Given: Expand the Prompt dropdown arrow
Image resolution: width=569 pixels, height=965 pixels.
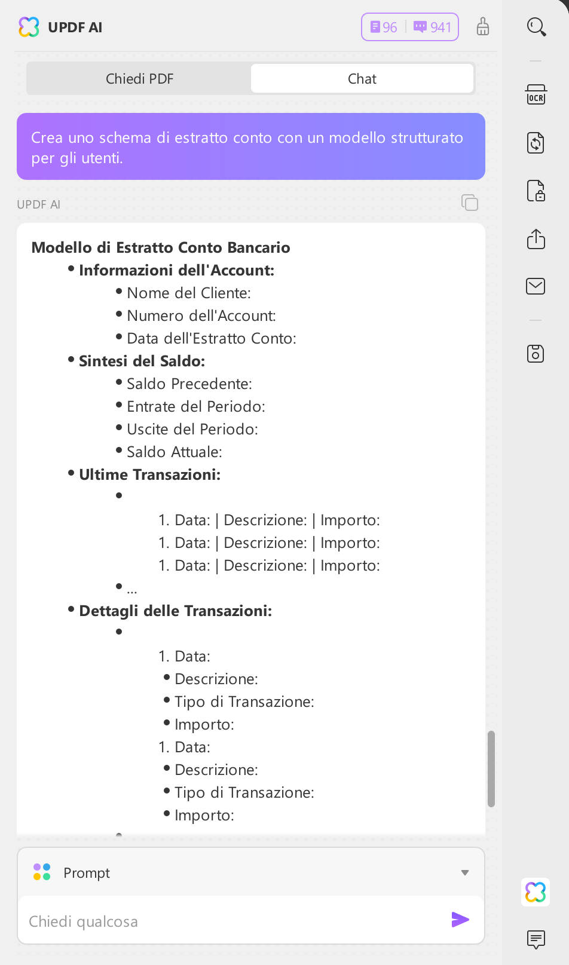Looking at the screenshot, I should (x=465, y=872).
